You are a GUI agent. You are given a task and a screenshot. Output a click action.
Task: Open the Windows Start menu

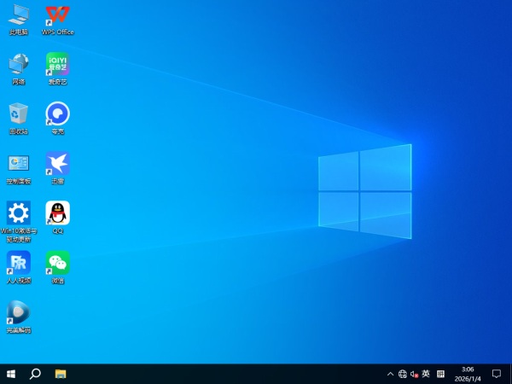point(11,374)
